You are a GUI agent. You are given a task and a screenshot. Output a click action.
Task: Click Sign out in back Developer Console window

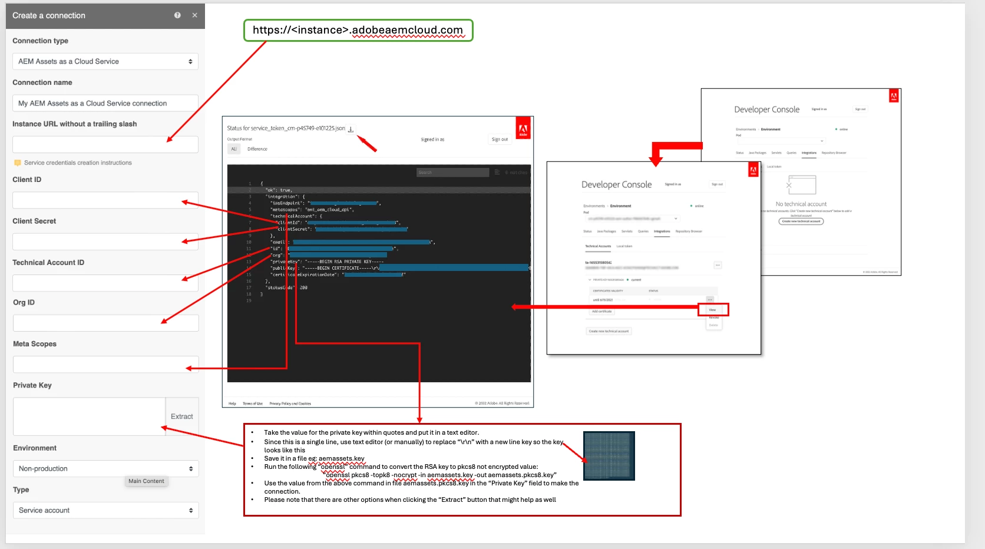tap(860, 109)
